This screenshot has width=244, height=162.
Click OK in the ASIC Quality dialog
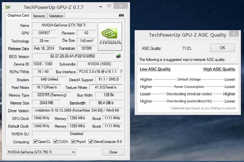(x=223, y=48)
